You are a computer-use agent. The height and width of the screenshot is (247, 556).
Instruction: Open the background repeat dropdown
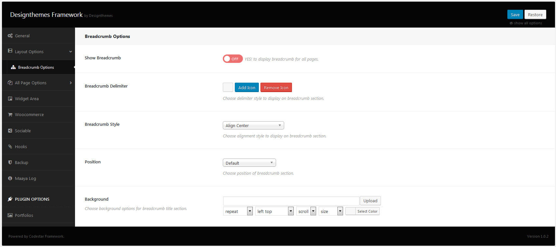tap(238, 211)
